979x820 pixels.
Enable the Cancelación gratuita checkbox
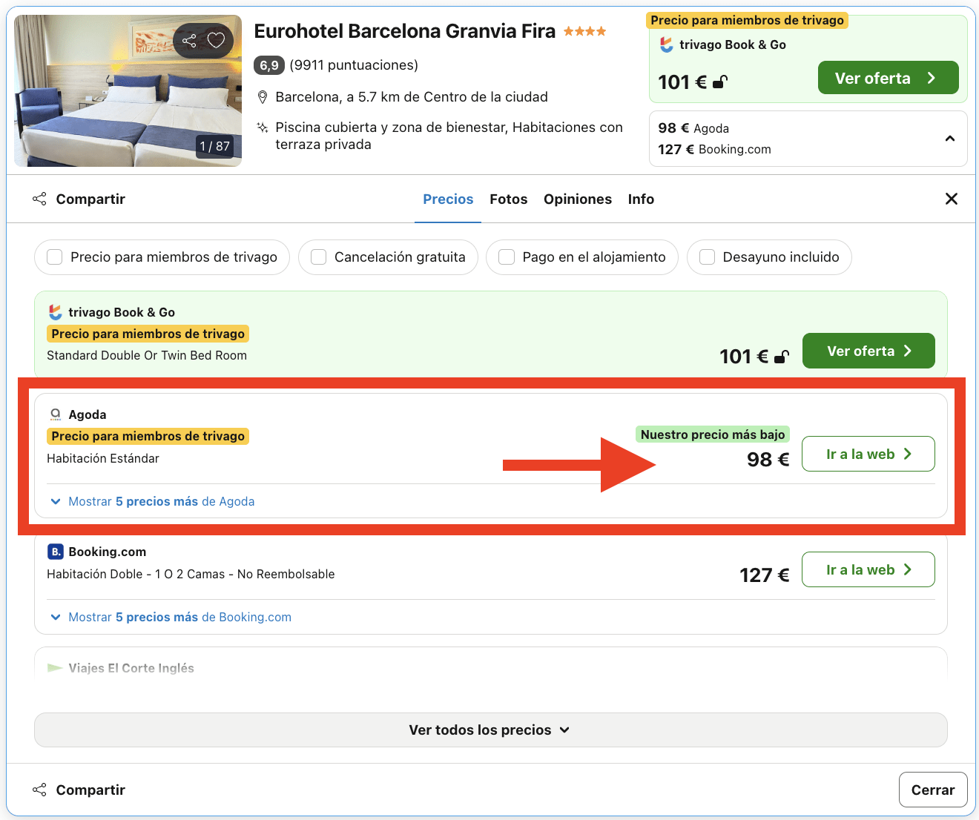point(318,257)
